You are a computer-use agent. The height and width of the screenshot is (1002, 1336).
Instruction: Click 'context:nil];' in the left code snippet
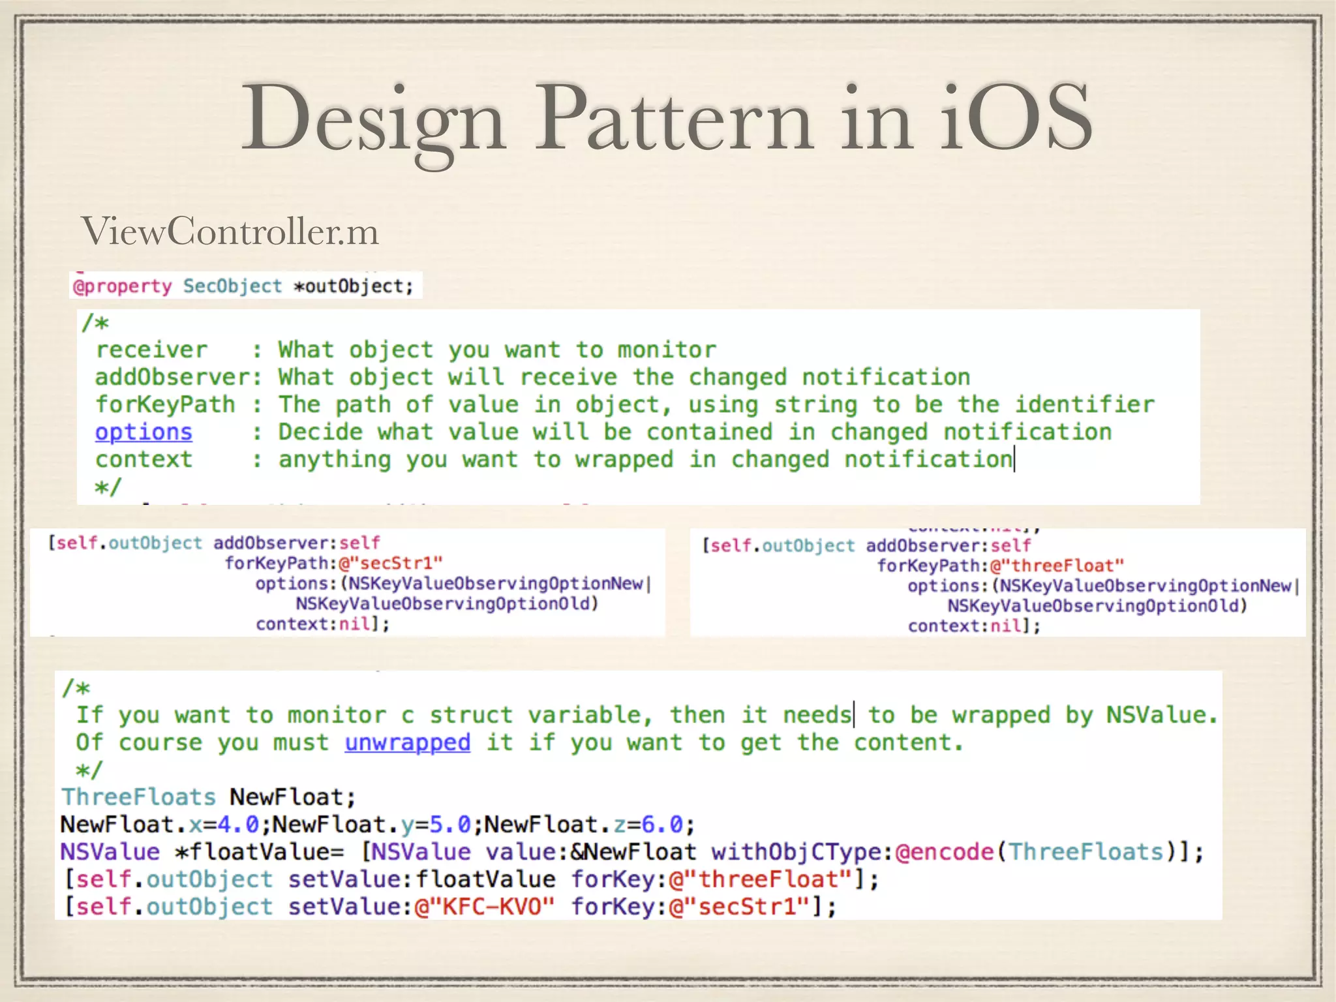[x=322, y=624]
